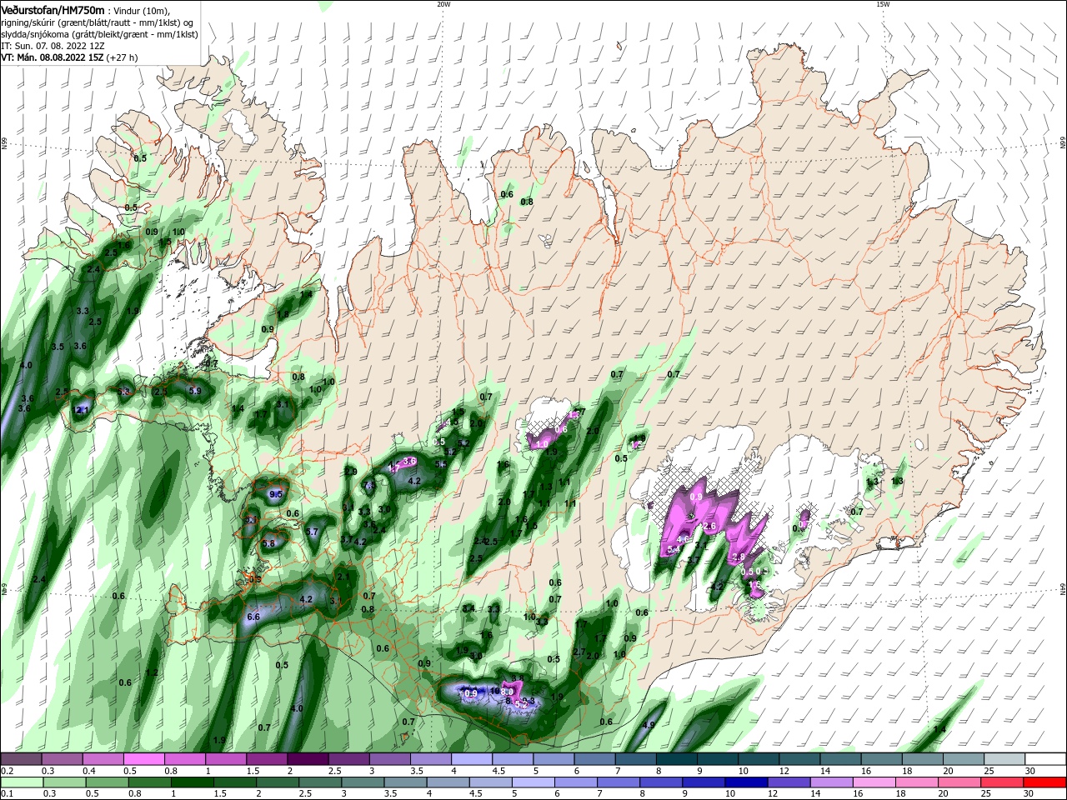Click the Veðurstofan/HM750m title text
The width and height of the screenshot is (1067, 800).
(x=53, y=10)
